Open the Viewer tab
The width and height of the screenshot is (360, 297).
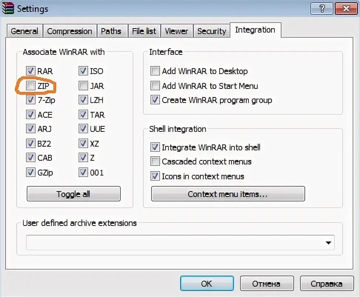(x=177, y=31)
